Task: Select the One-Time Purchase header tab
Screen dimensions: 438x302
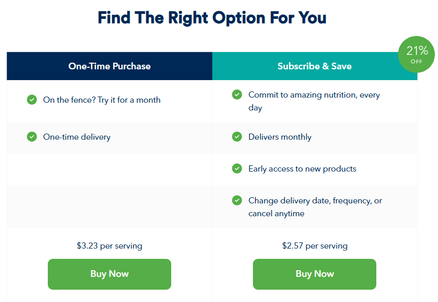Action: tap(109, 66)
